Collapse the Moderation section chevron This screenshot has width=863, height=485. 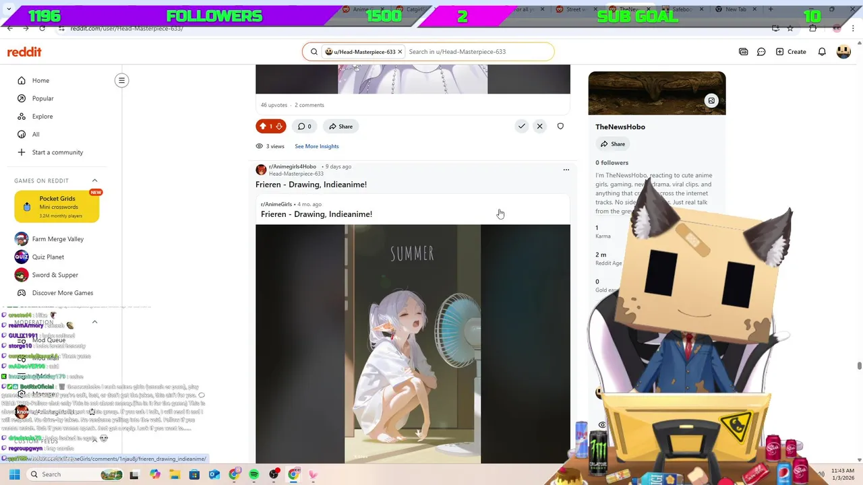(94, 322)
